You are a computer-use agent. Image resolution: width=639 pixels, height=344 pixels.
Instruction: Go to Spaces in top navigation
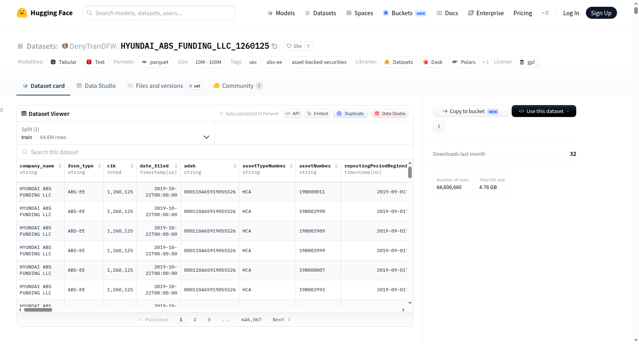pyautogui.click(x=360, y=13)
